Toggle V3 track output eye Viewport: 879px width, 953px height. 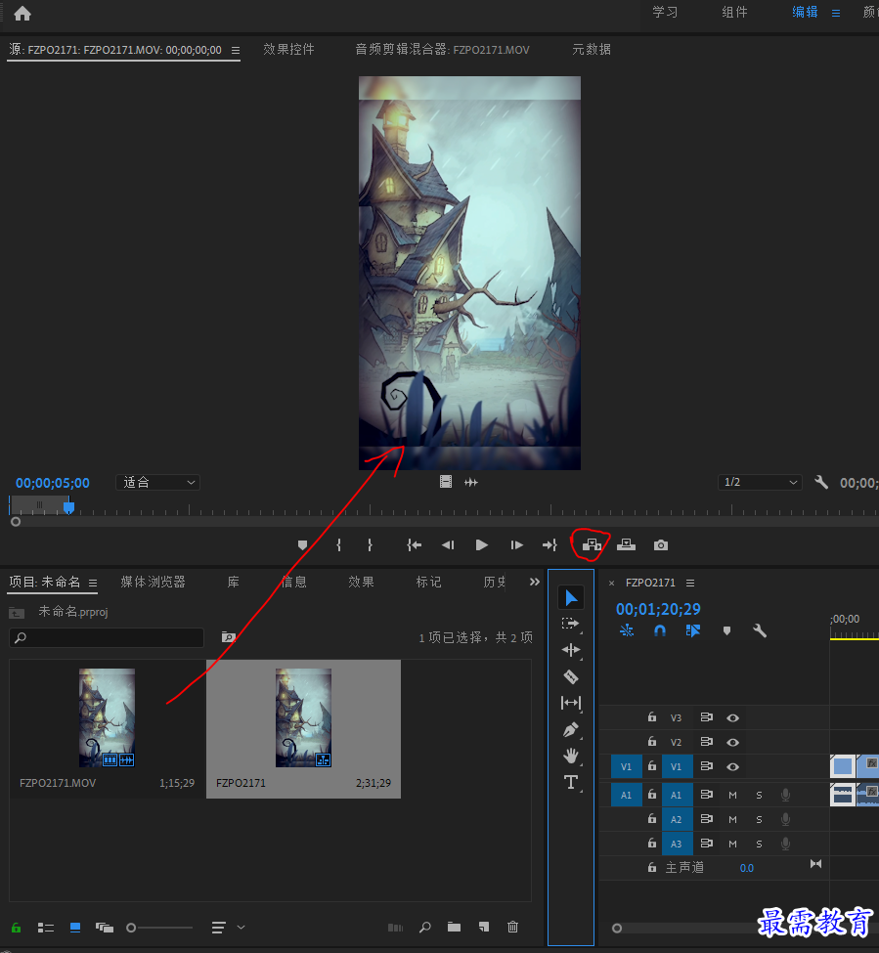tap(732, 717)
